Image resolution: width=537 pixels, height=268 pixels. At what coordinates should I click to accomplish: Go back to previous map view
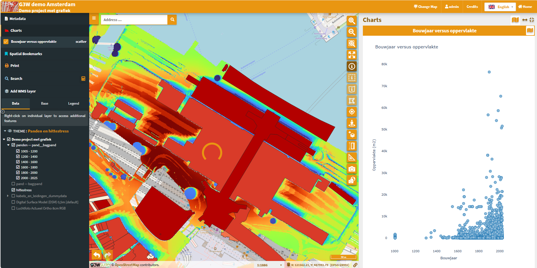[97, 255]
